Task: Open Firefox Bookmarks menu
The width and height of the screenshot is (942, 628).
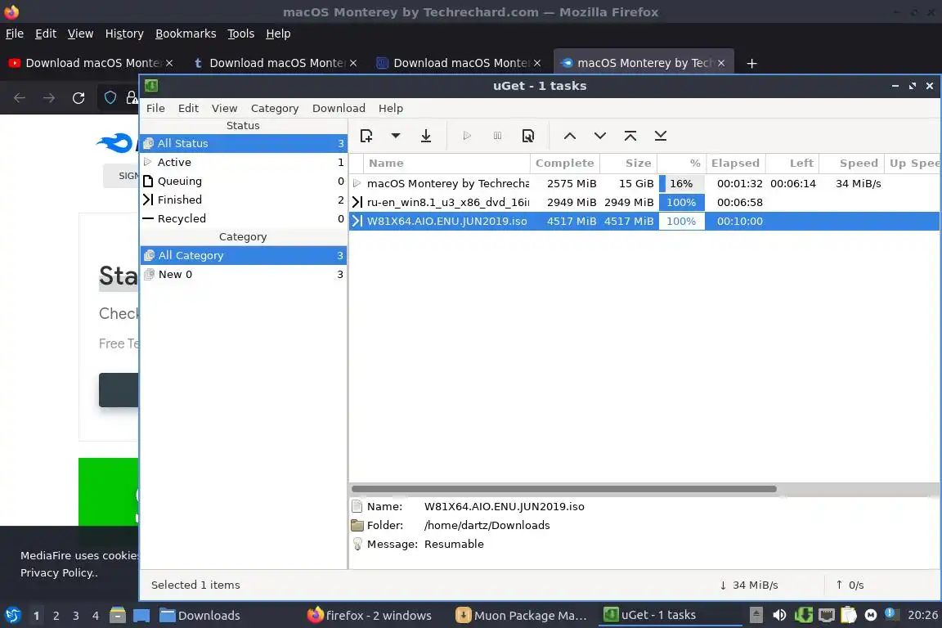Action: click(186, 34)
